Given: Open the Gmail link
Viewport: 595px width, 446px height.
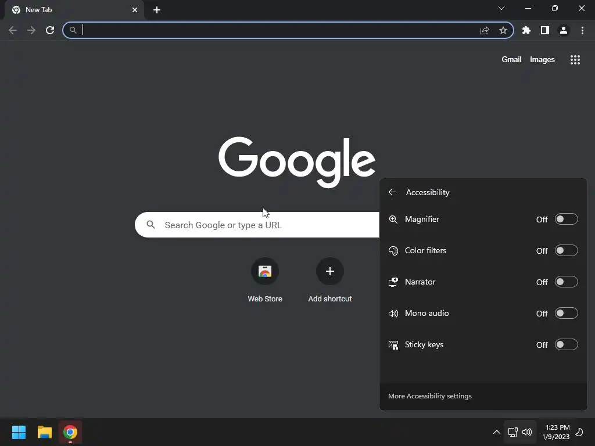Looking at the screenshot, I should click(511, 60).
